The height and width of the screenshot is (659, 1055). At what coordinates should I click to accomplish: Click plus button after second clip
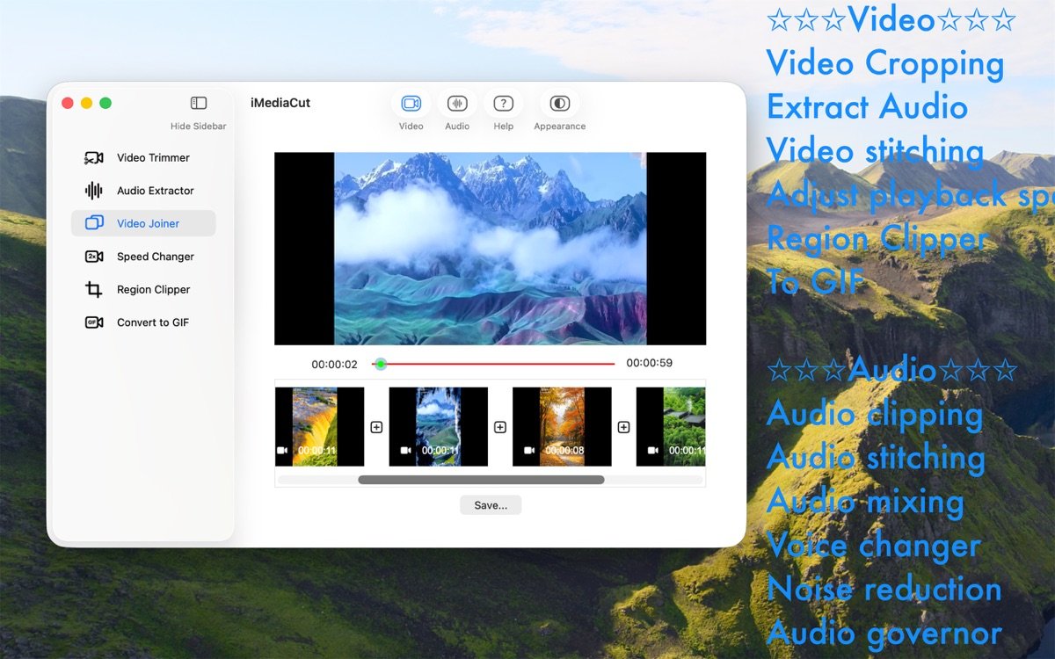pos(500,427)
